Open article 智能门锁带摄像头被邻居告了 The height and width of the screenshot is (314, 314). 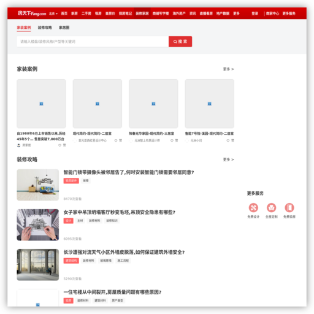[129, 172]
